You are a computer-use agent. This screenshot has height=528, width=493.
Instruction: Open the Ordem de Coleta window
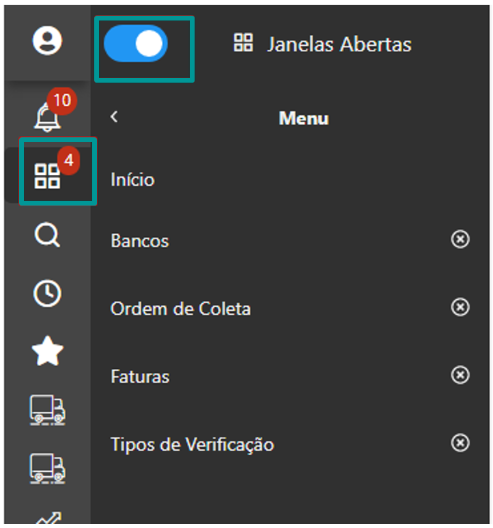click(180, 309)
